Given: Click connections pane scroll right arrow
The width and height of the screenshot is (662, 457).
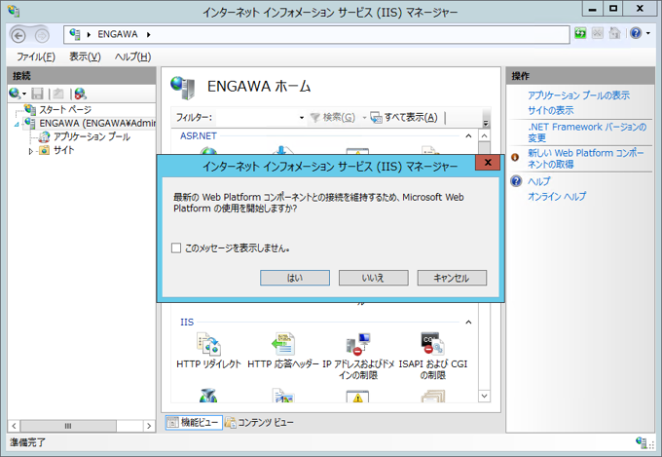Looking at the screenshot, I should [149, 426].
